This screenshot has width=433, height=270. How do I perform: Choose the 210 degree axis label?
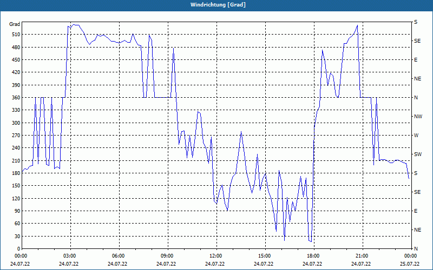pos(16,160)
